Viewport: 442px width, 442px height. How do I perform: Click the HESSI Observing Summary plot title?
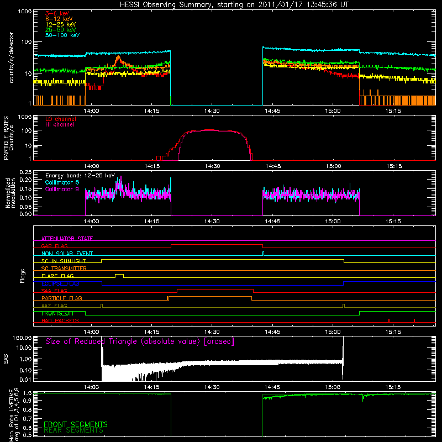click(234, 5)
